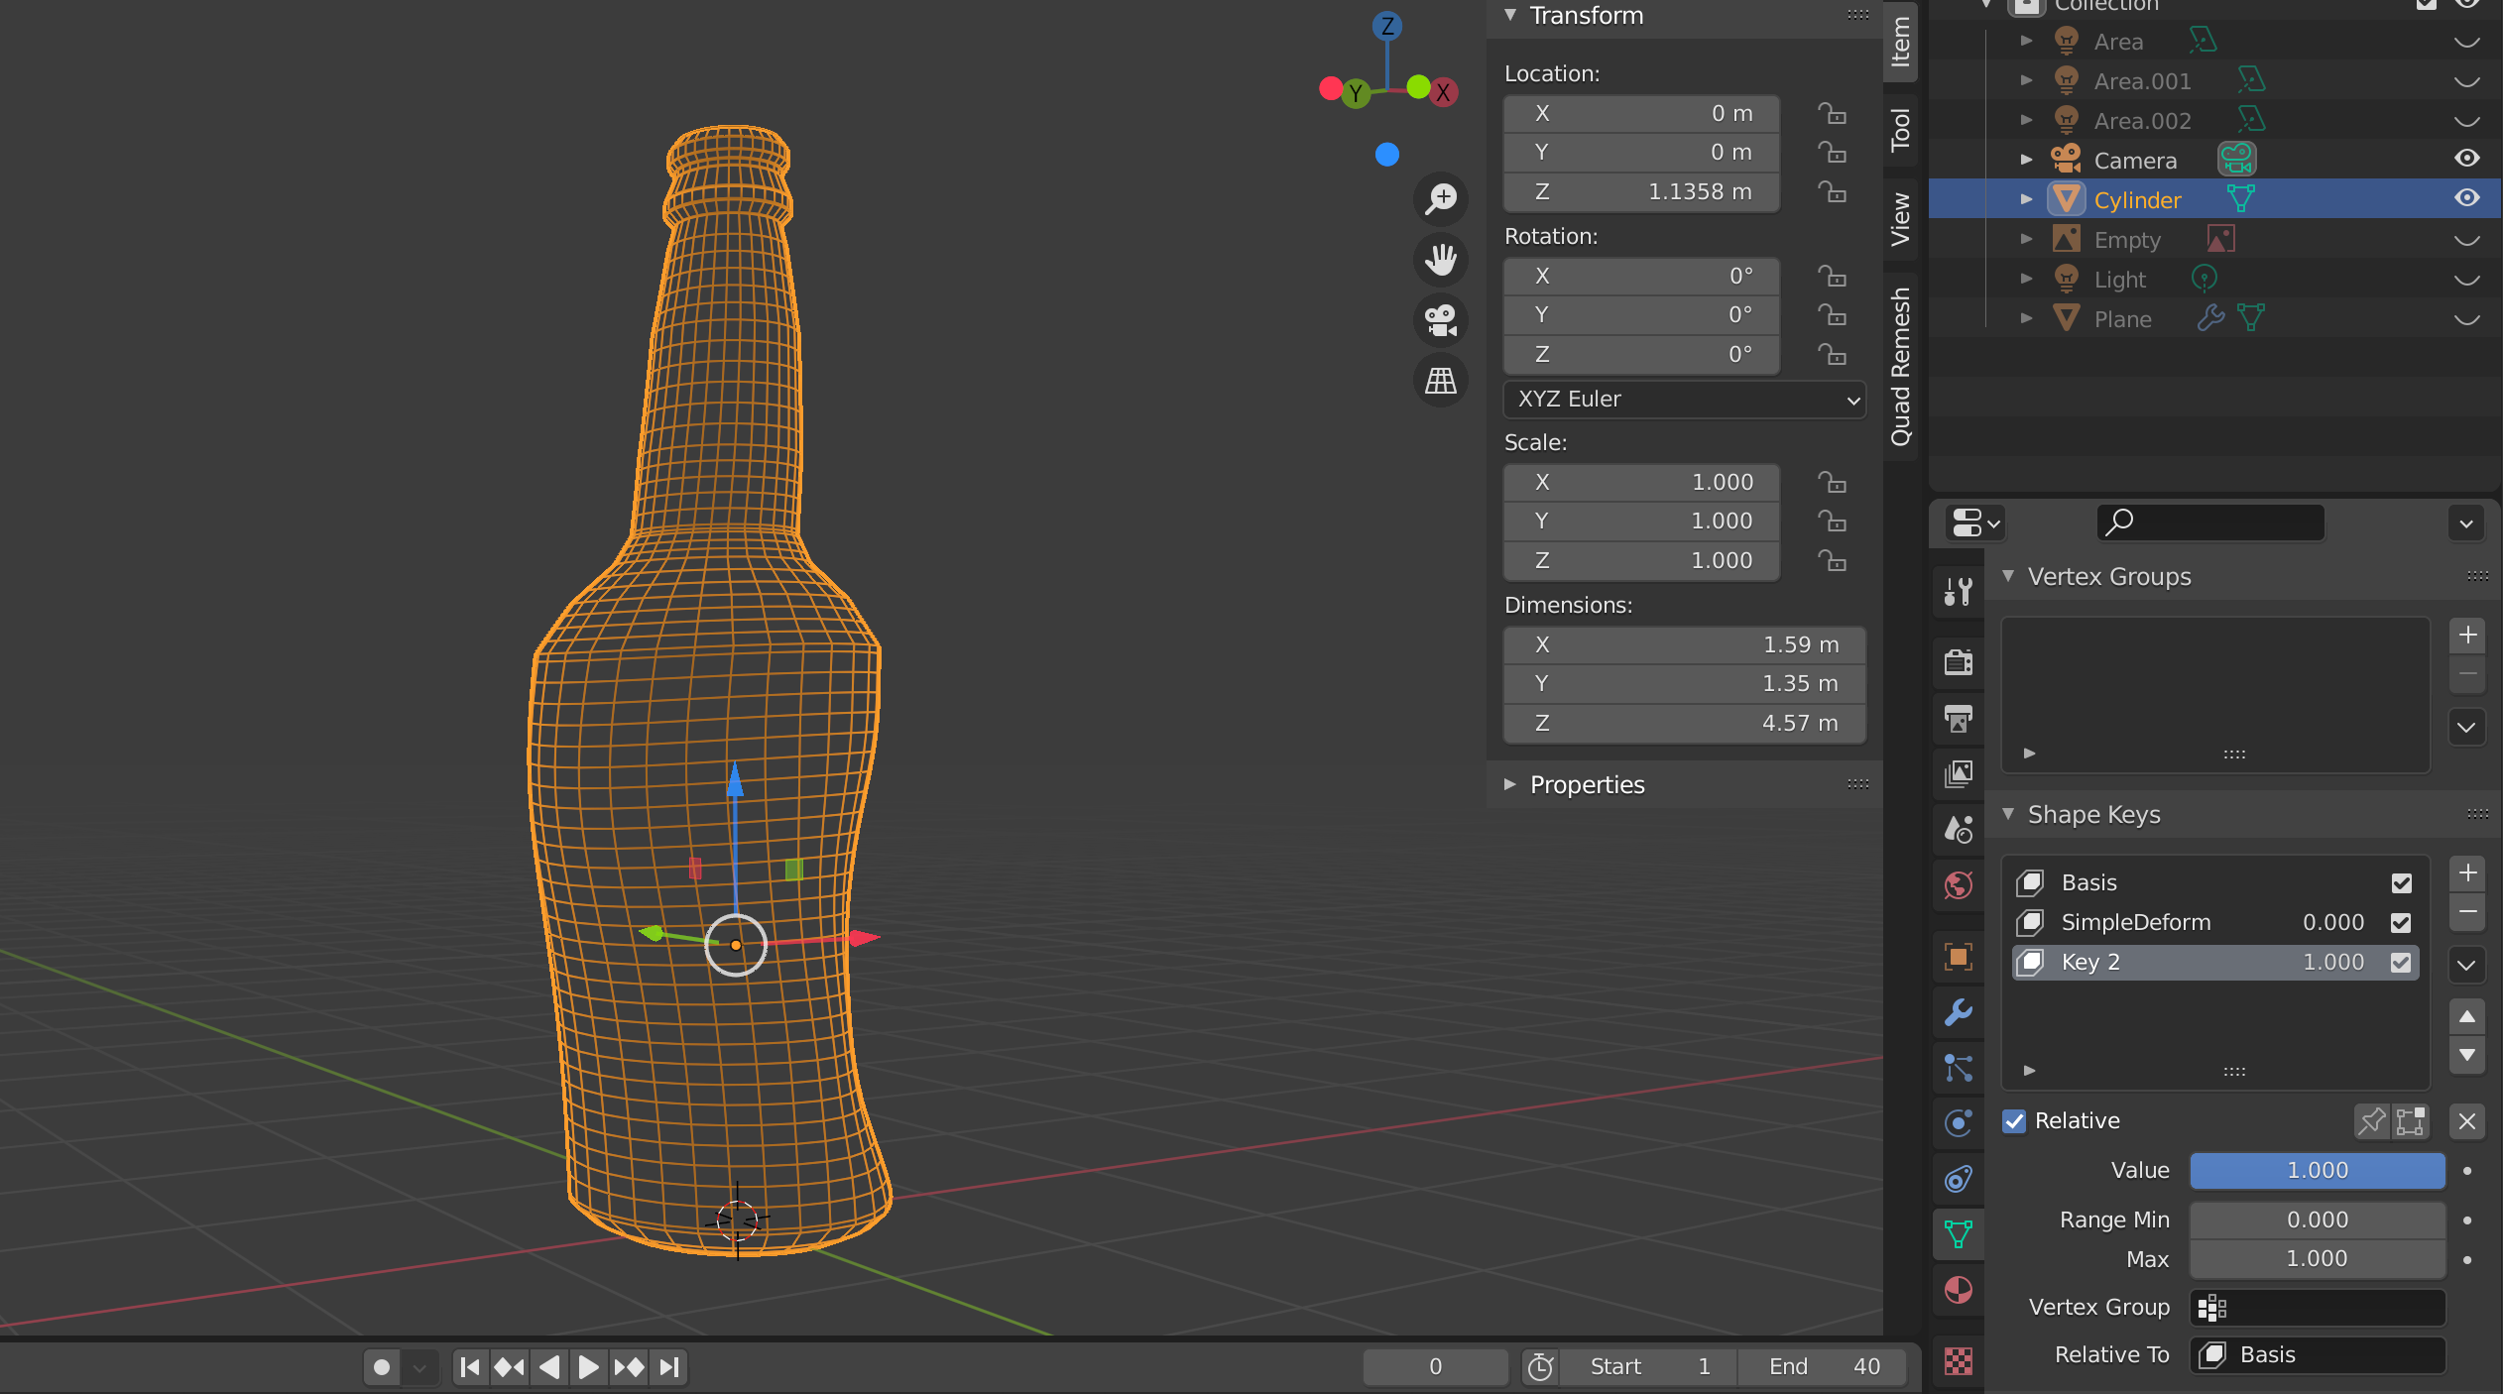
Task: Open the Physics properties icon
Action: point(1959,1123)
